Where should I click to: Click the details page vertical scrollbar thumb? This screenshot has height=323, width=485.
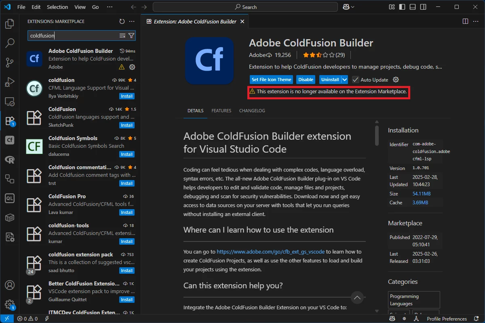point(377,135)
